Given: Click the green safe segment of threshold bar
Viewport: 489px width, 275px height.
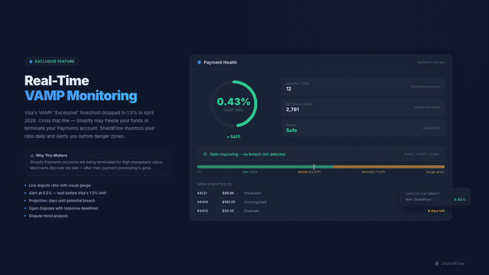Looking at the screenshot, I should [265, 167].
